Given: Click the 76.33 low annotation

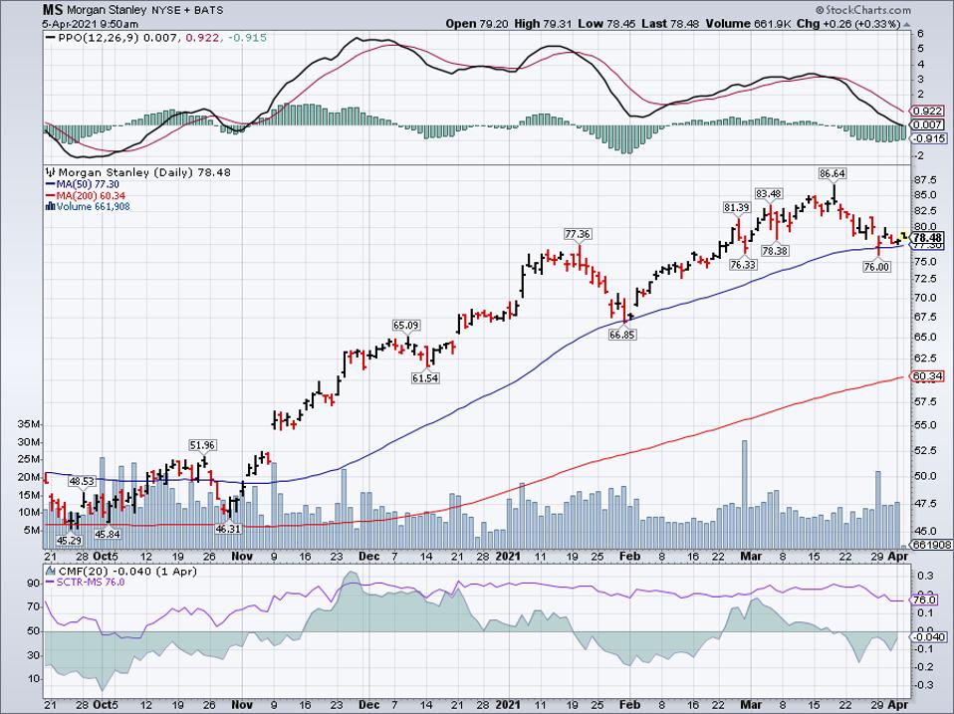Looking at the screenshot, I should pyautogui.click(x=743, y=265).
